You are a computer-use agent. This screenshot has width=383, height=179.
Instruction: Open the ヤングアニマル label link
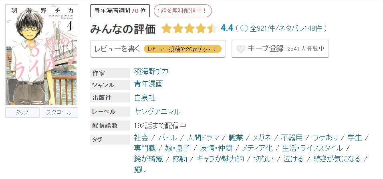157,111
